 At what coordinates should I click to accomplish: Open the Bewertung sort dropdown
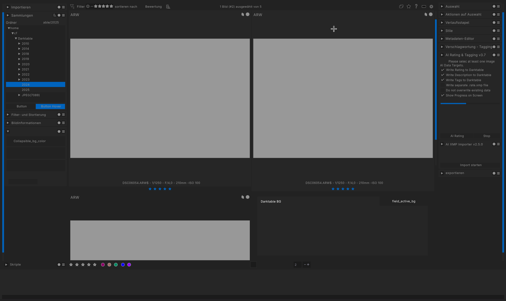coord(153,7)
